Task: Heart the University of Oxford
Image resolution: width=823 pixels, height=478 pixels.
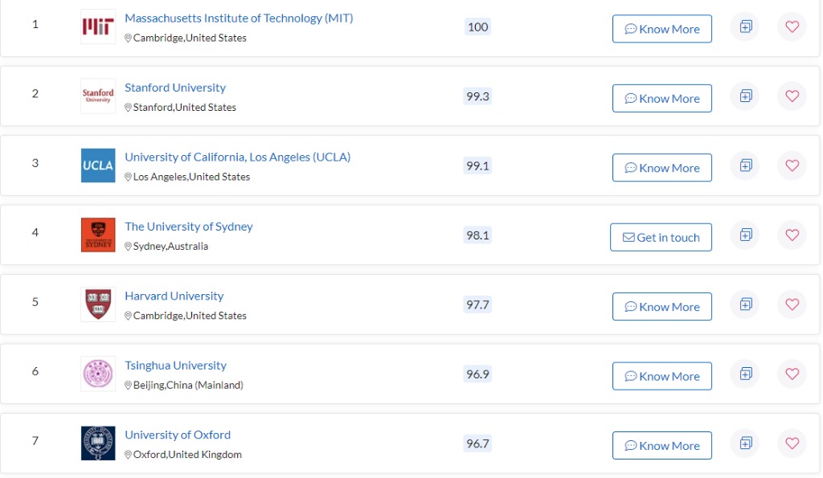Action: [792, 443]
